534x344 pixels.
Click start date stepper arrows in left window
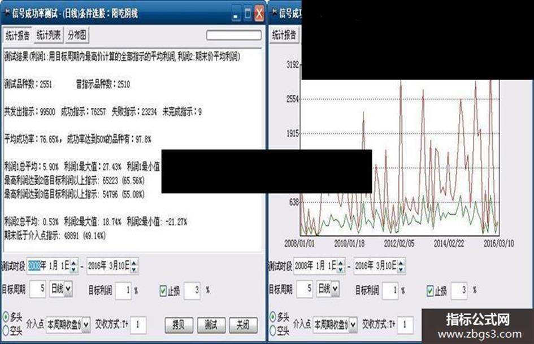pos(74,266)
